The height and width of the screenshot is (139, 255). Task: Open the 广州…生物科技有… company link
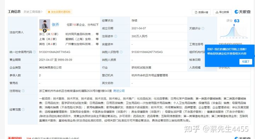(x=79, y=44)
